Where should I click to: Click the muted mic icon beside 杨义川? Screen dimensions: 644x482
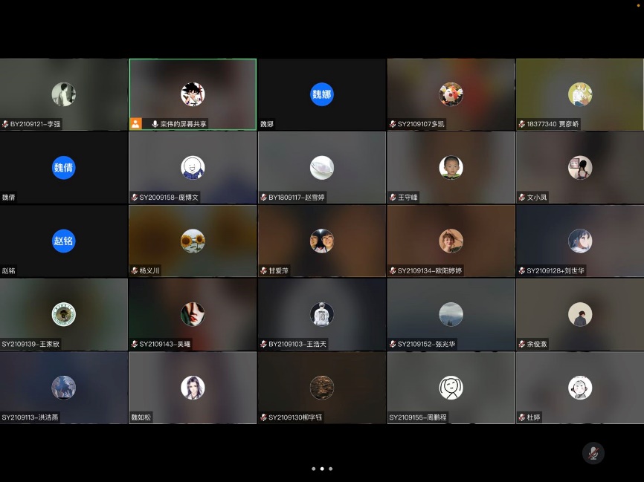click(x=135, y=271)
